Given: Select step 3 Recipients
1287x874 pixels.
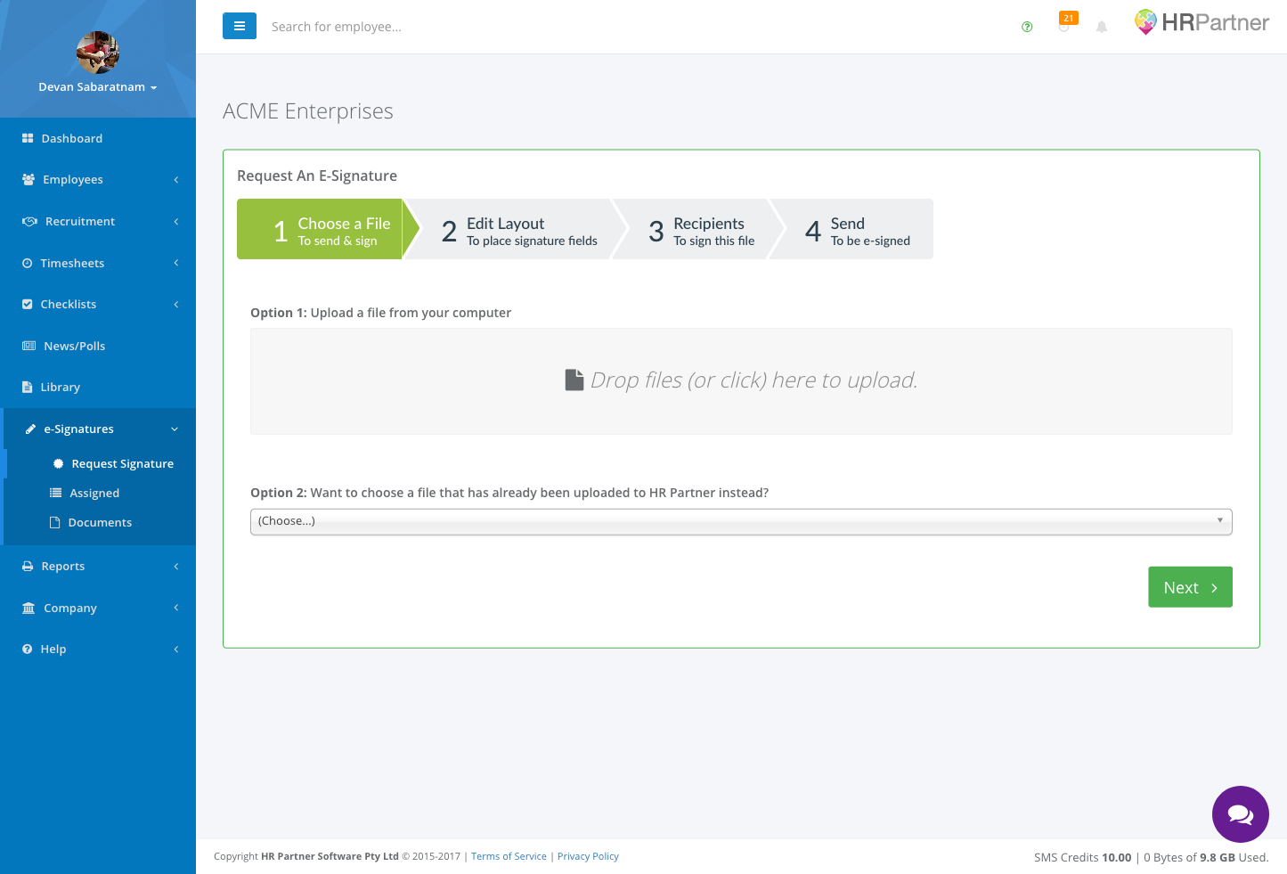Looking at the screenshot, I should pyautogui.click(x=701, y=229).
